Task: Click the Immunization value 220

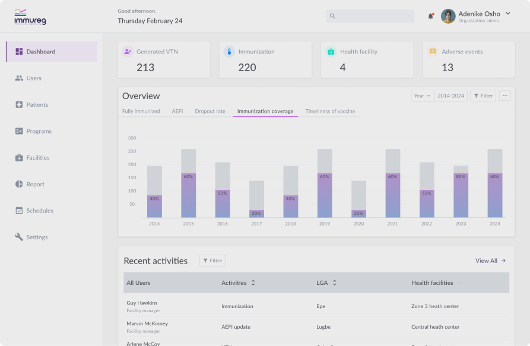Action: pyautogui.click(x=247, y=68)
